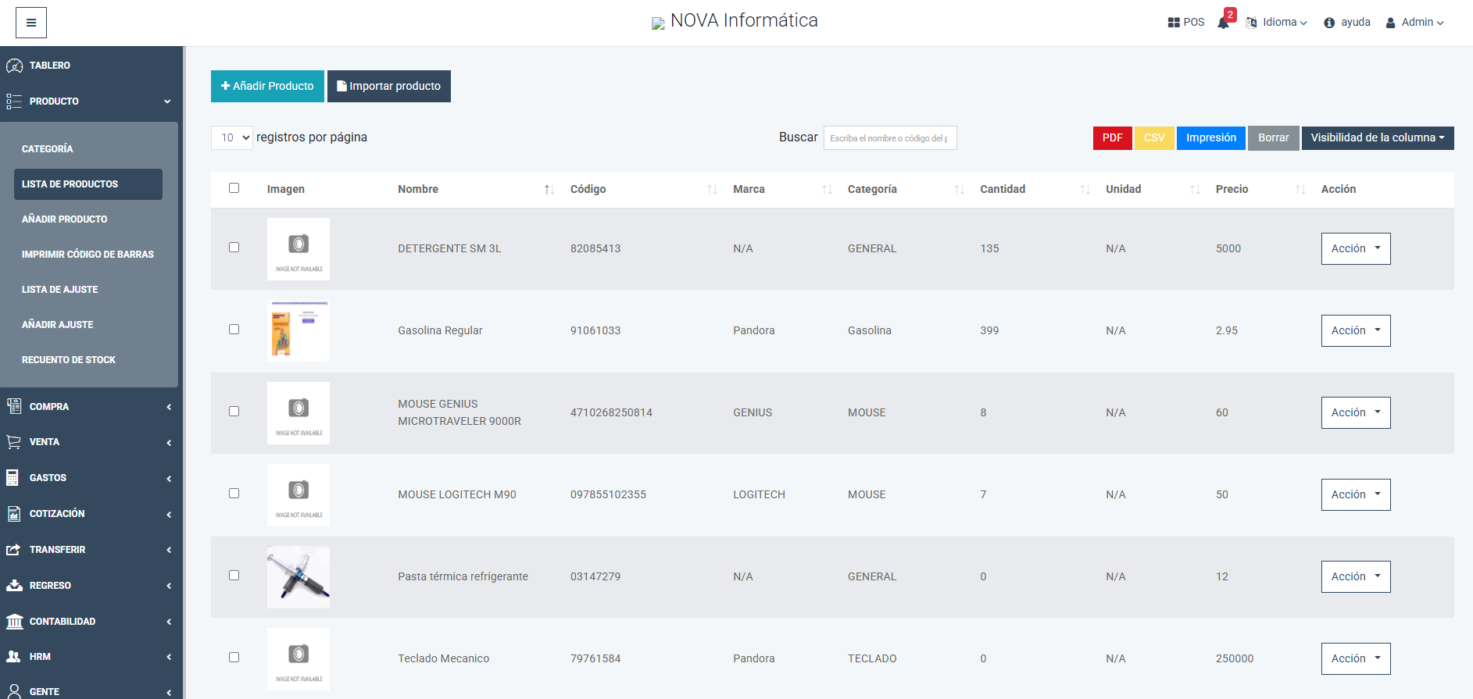The height and width of the screenshot is (699, 1473).
Task: Click the Gastos calculator icon
Action: (x=13, y=478)
